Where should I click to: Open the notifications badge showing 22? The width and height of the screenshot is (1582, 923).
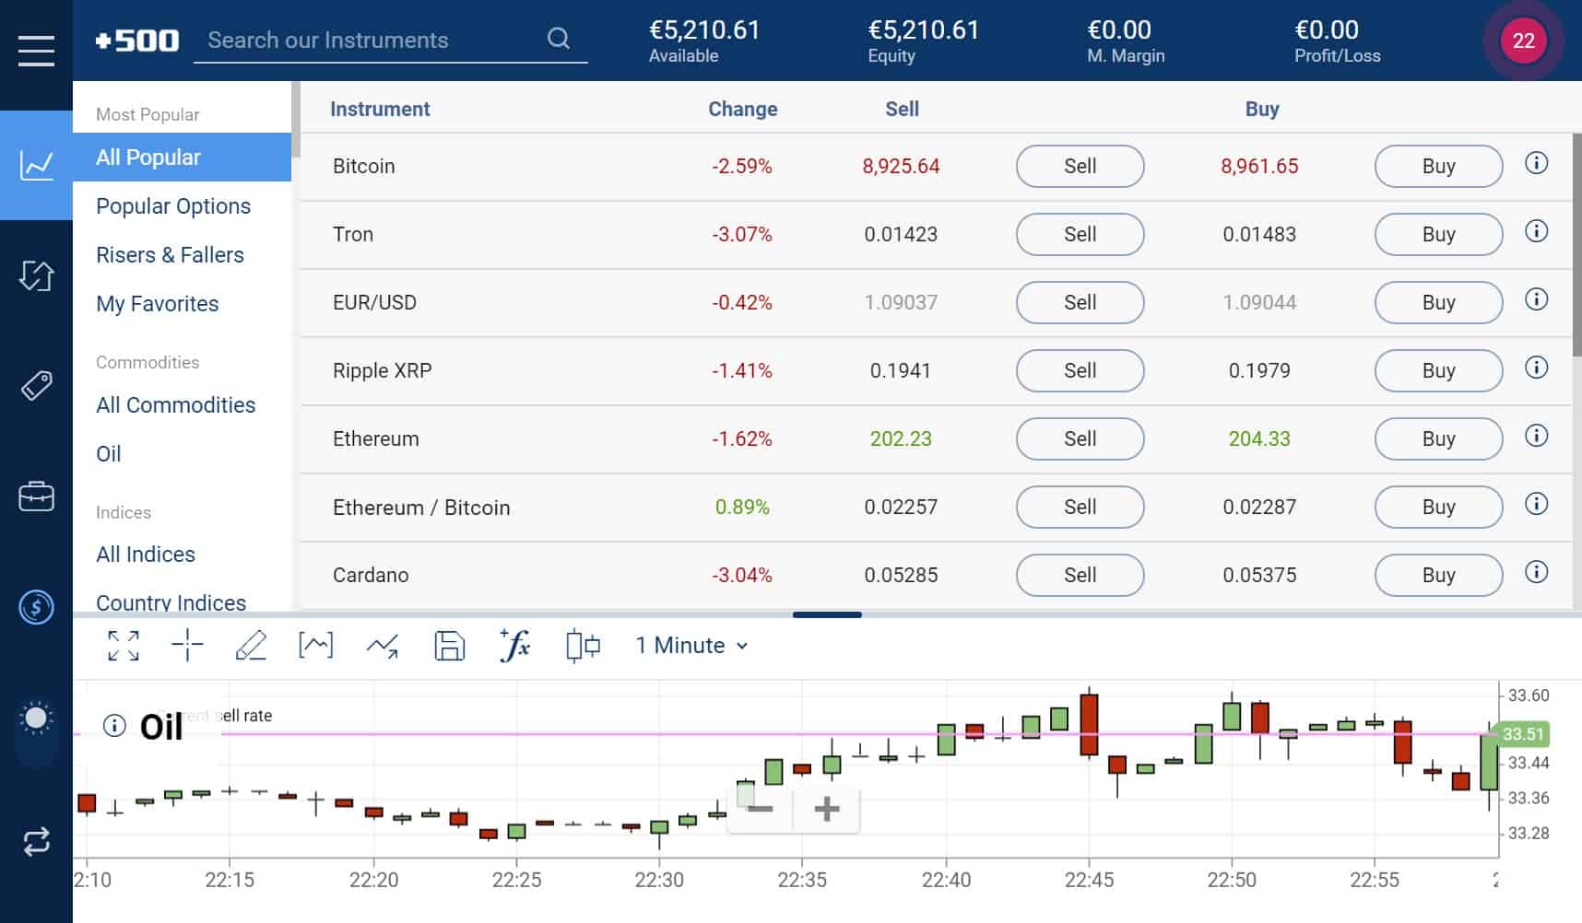coord(1523,41)
